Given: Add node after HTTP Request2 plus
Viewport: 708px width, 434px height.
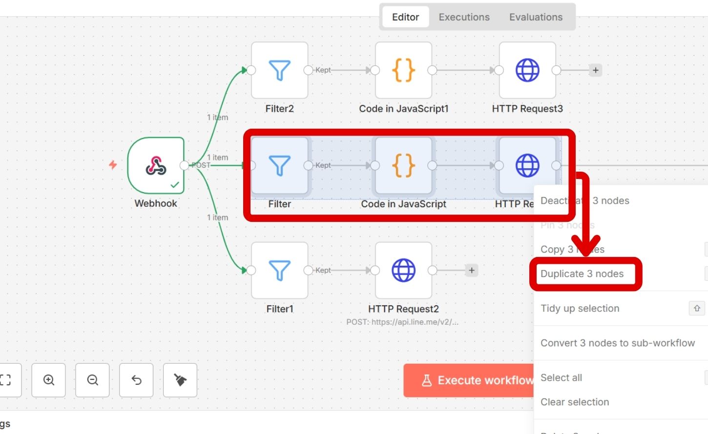Looking at the screenshot, I should [x=471, y=270].
